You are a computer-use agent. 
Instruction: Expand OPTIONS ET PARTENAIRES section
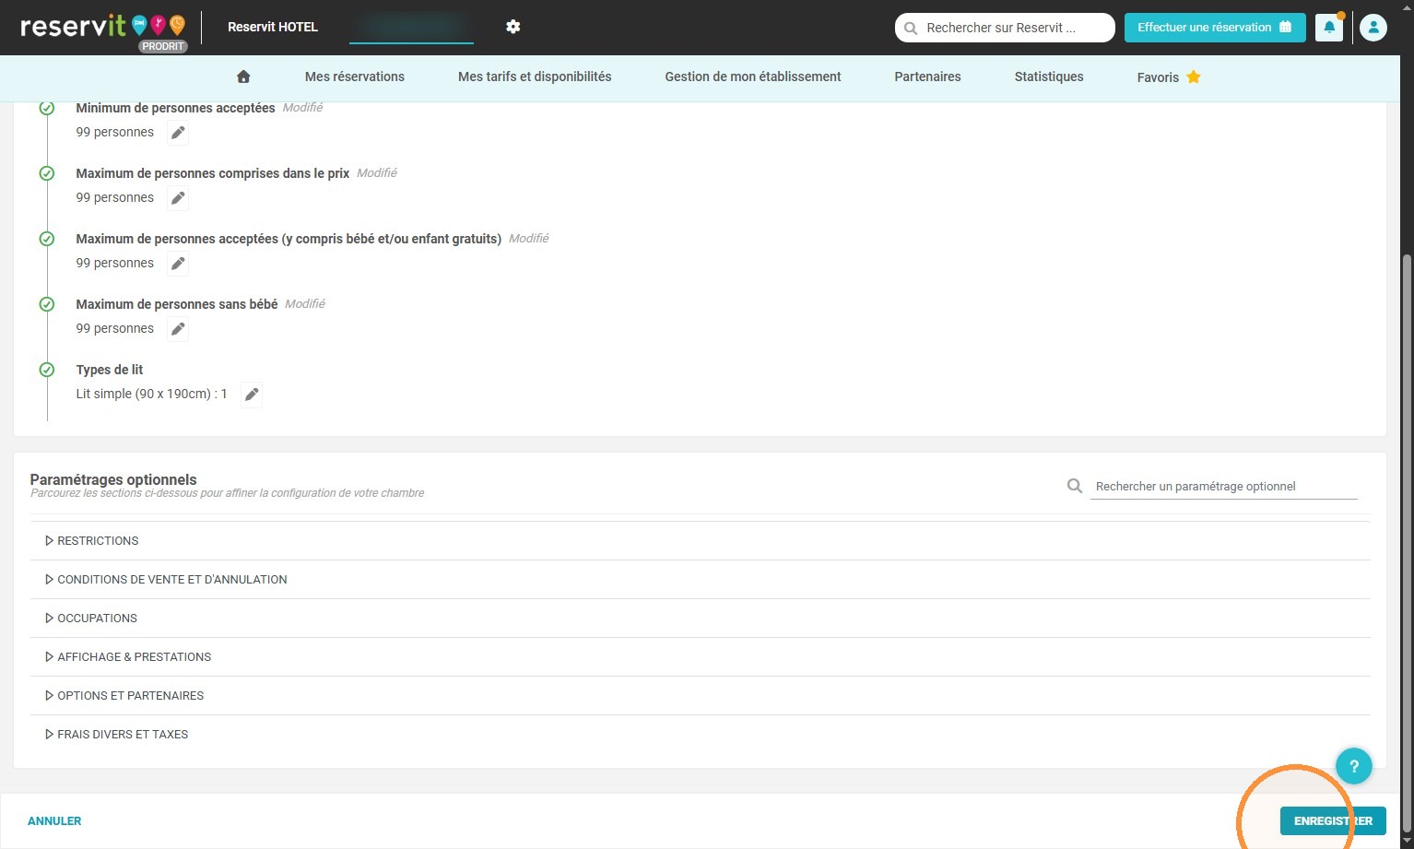coord(701,696)
